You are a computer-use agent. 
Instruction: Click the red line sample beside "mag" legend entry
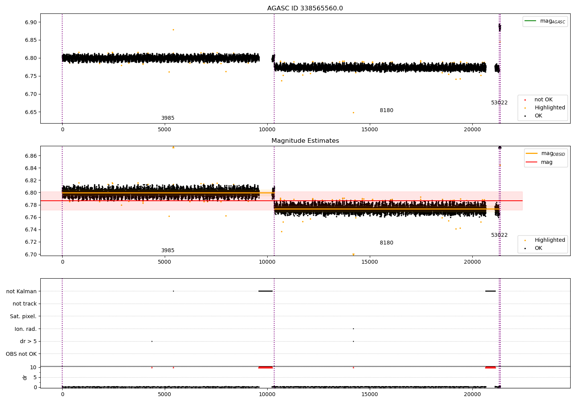point(531,162)
